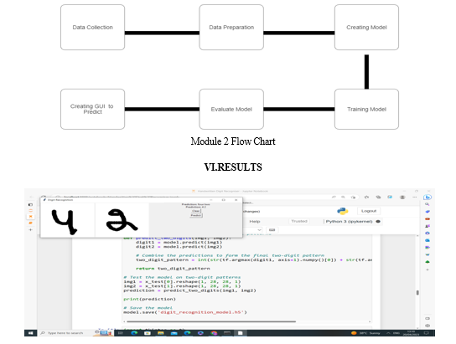Click the 'VI.RESULTS' heading
The width and height of the screenshot is (456, 344).
(x=233, y=167)
